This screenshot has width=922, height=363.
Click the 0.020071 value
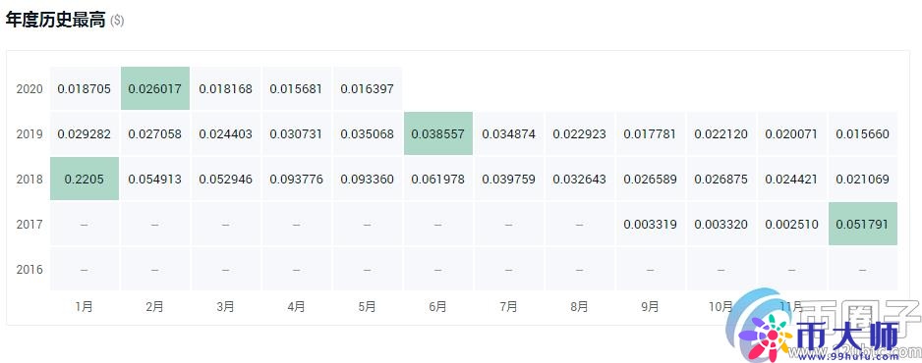point(792,134)
